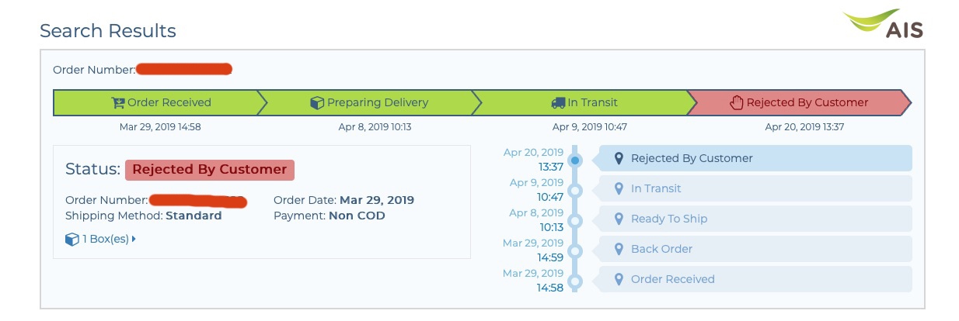
Task: Click the location pin beside Back Order
Action: point(619,249)
